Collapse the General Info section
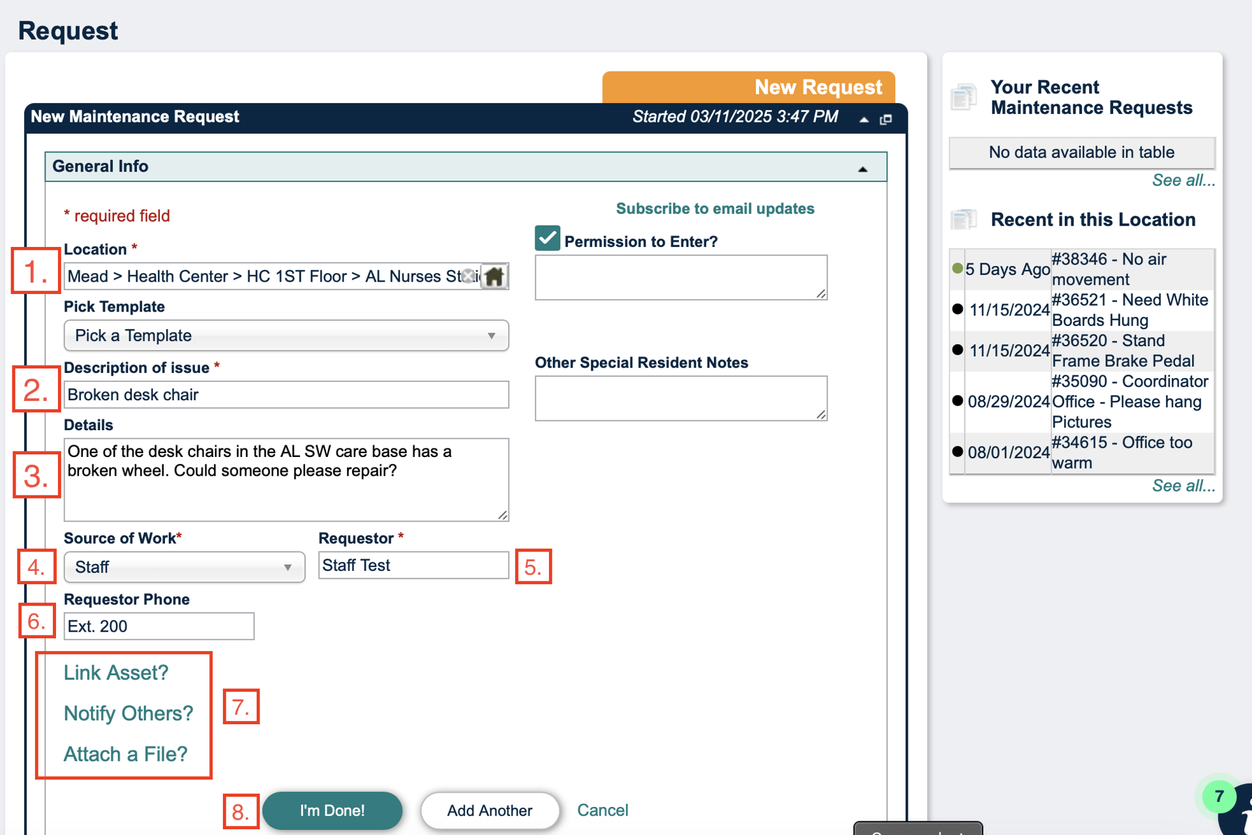This screenshot has width=1252, height=835. click(863, 169)
